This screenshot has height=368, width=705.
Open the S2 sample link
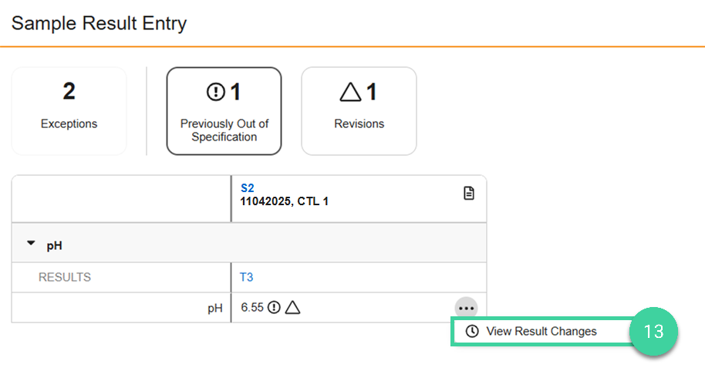[247, 187]
